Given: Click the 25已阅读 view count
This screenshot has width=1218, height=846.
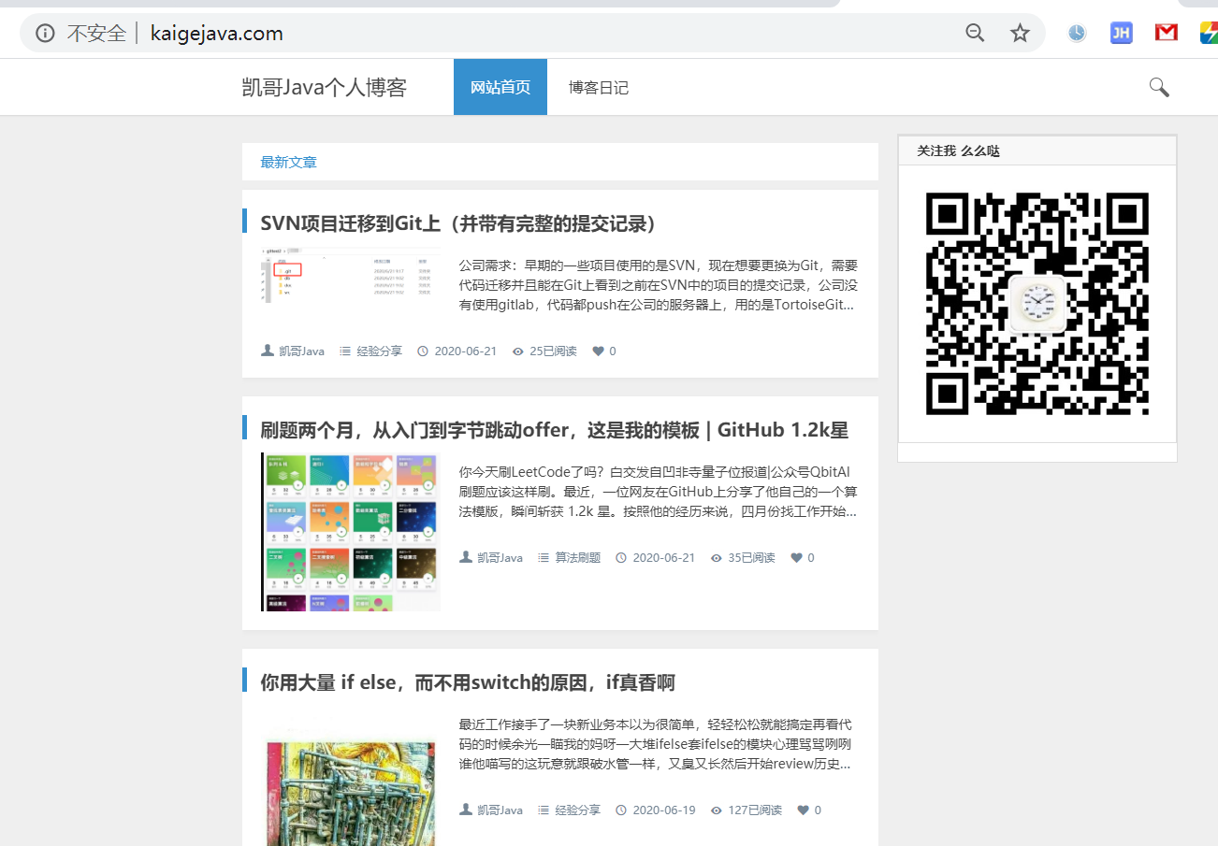Looking at the screenshot, I should (553, 351).
